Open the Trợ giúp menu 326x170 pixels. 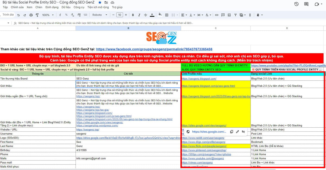[x=117, y=7]
